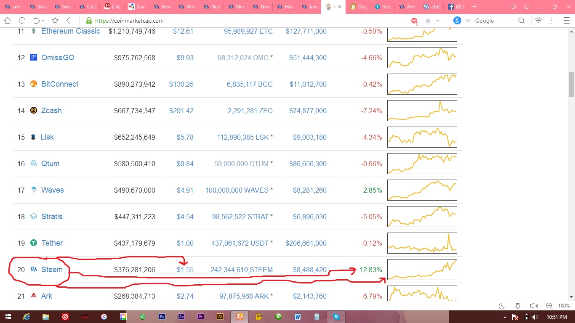
Task: Click the address bar URL coinmarketcap.com
Action: 129,21
